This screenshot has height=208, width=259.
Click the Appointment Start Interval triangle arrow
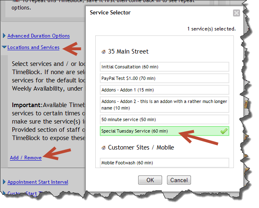[x=5, y=182]
